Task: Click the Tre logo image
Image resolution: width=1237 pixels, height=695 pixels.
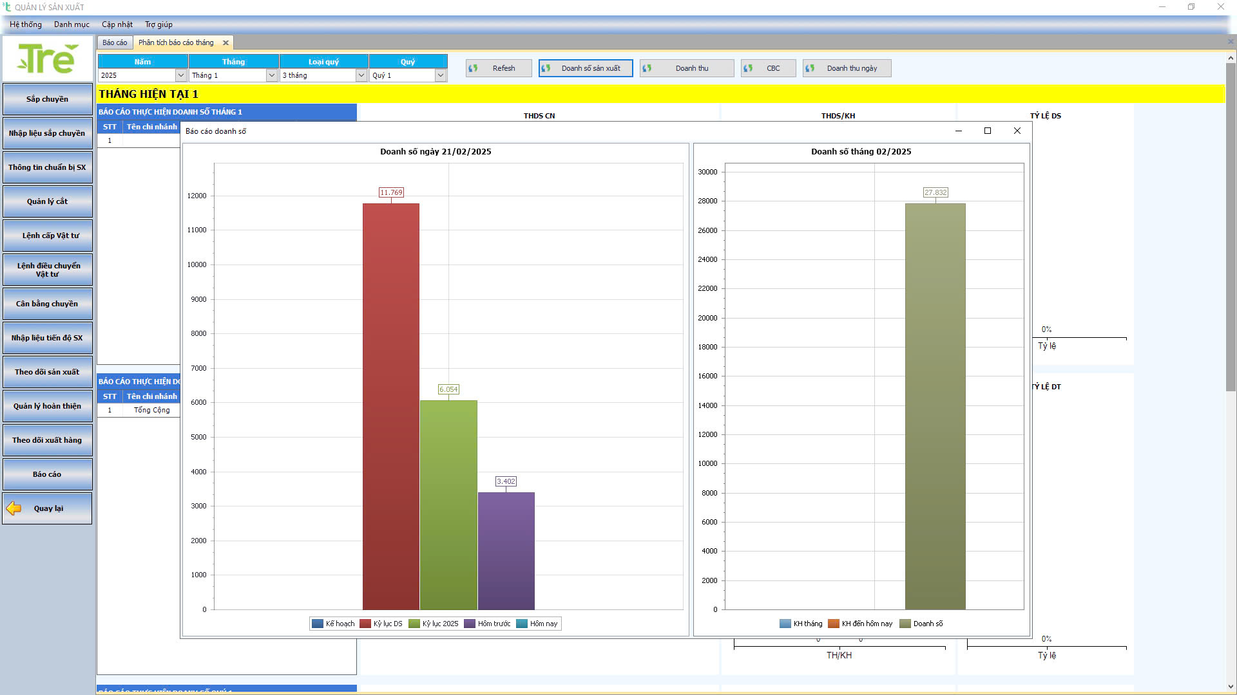Action: [x=48, y=59]
